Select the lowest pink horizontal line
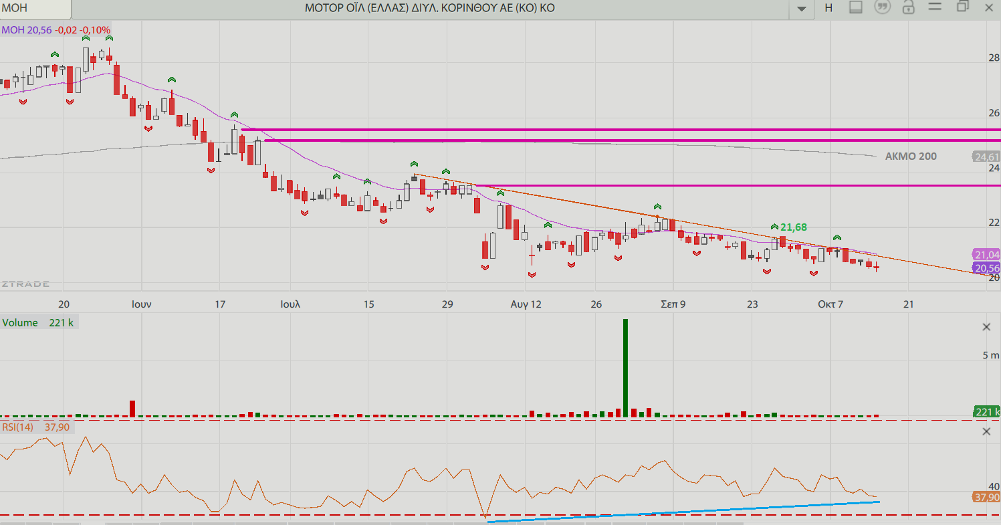 tap(738, 186)
